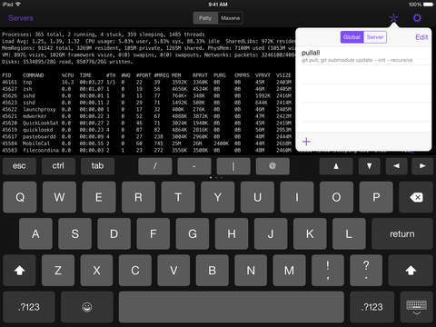Tap the X key
The height and width of the screenshot is (327, 436).
[96, 271]
